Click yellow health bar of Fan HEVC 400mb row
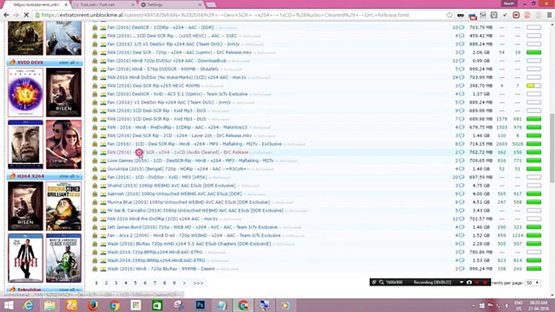Viewport: 555px width, 312px height. [534, 86]
